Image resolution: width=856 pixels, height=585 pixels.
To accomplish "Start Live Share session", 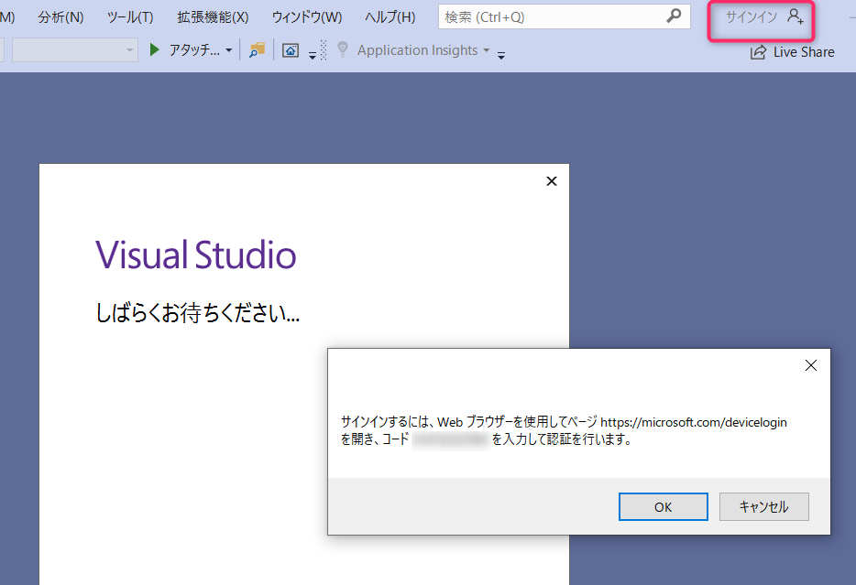I will (x=793, y=52).
